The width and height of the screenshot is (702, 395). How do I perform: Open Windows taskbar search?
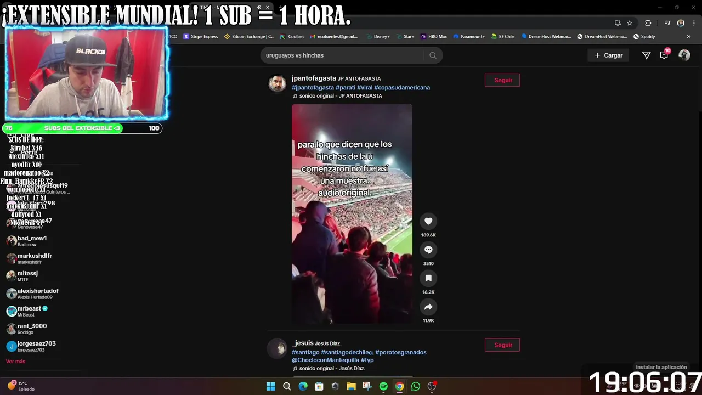click(x=287, y=386)
